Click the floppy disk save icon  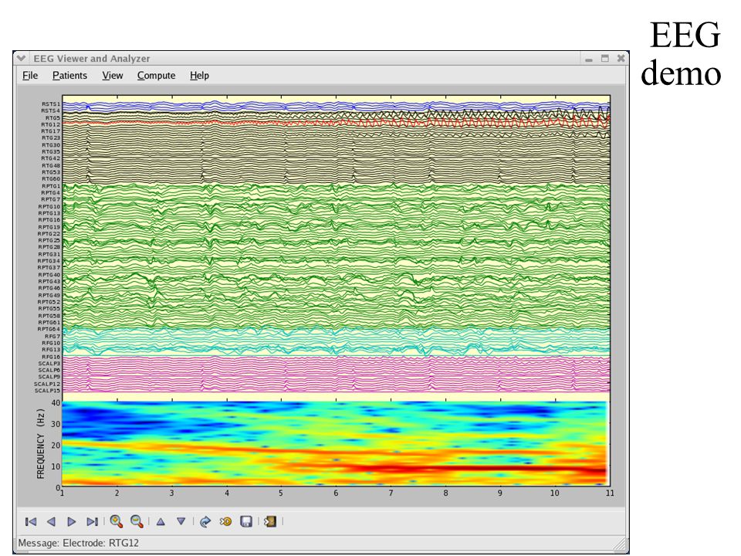coord(246,521)
